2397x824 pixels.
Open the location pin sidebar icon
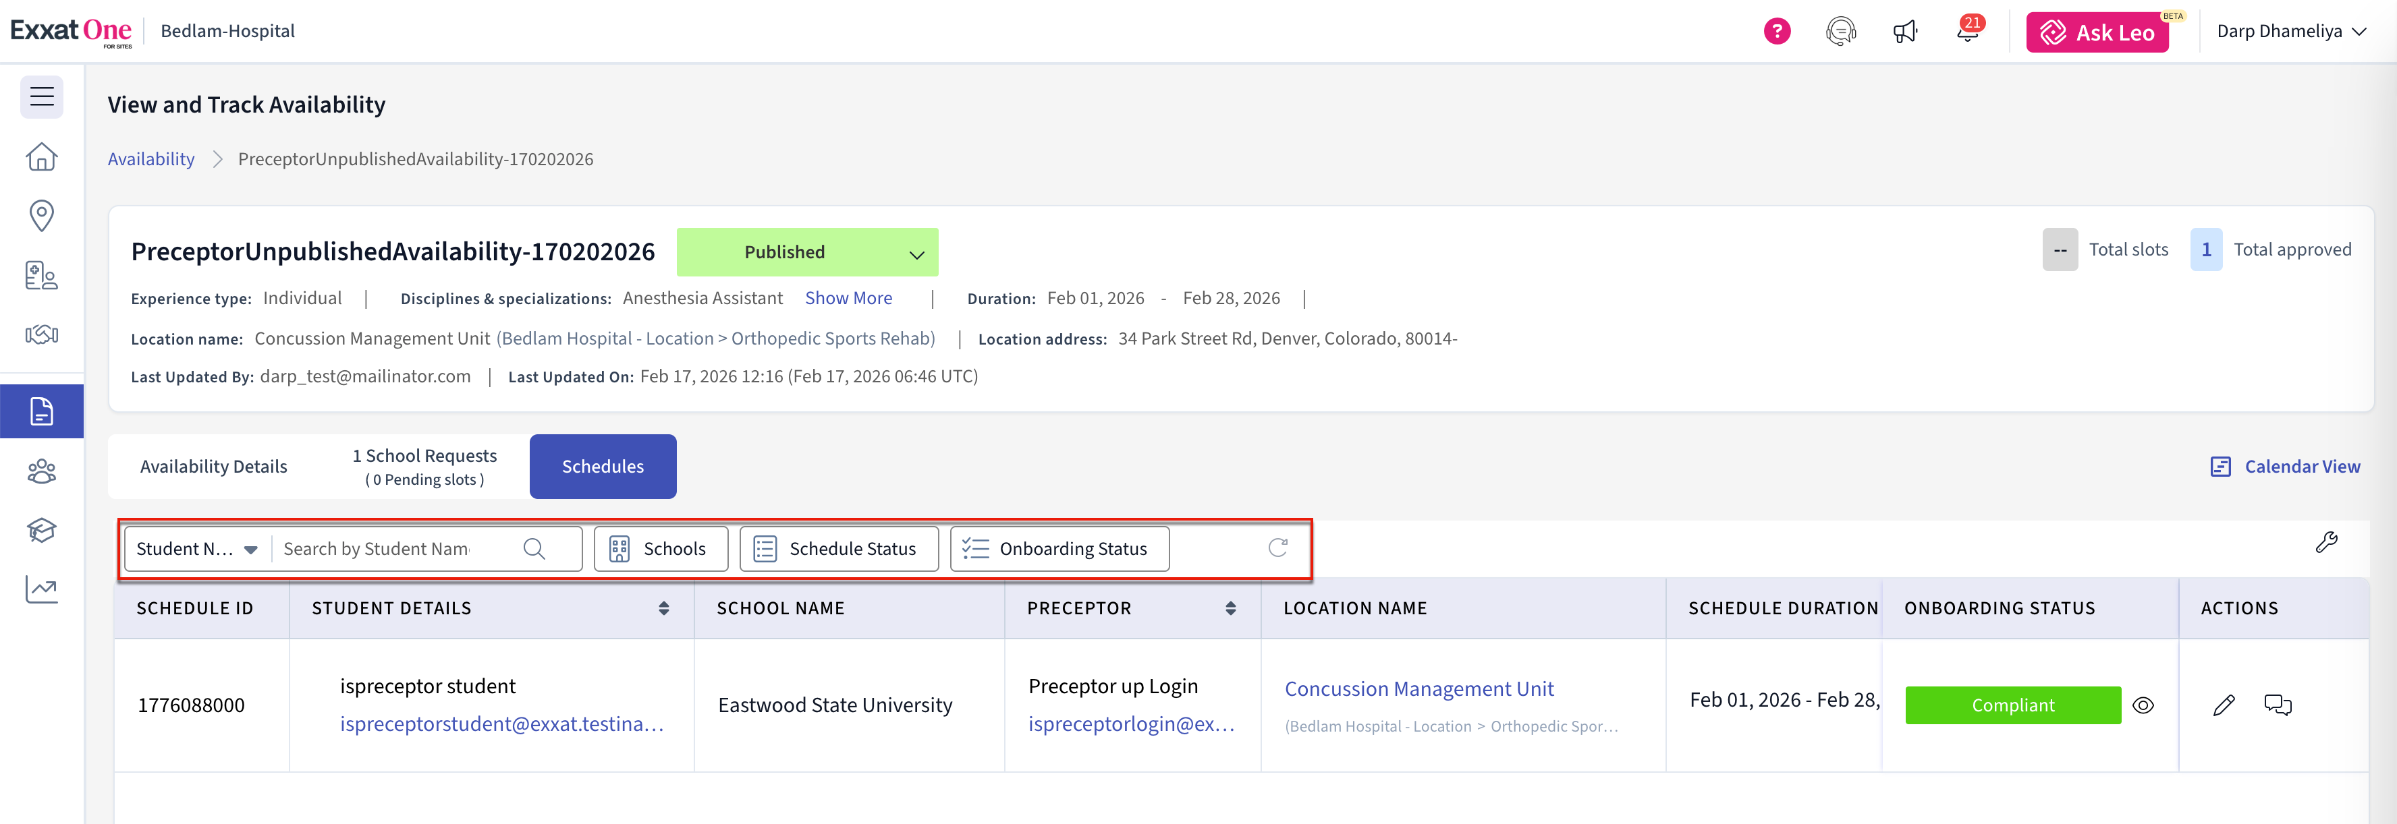pyautogui.click(x=42, y=215)
